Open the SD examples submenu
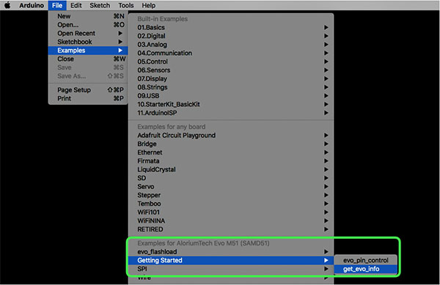Viewport: 440px width, 285px height. (x=231, y=178)
